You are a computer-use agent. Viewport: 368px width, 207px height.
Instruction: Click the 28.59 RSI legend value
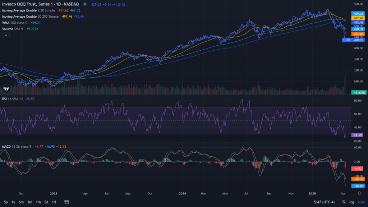click(x=30, y=99)
